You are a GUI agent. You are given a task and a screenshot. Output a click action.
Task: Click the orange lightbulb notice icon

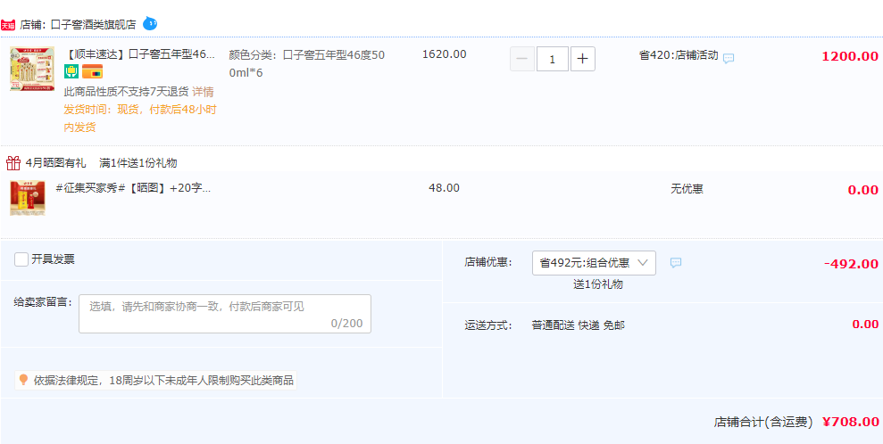(23, 380)
